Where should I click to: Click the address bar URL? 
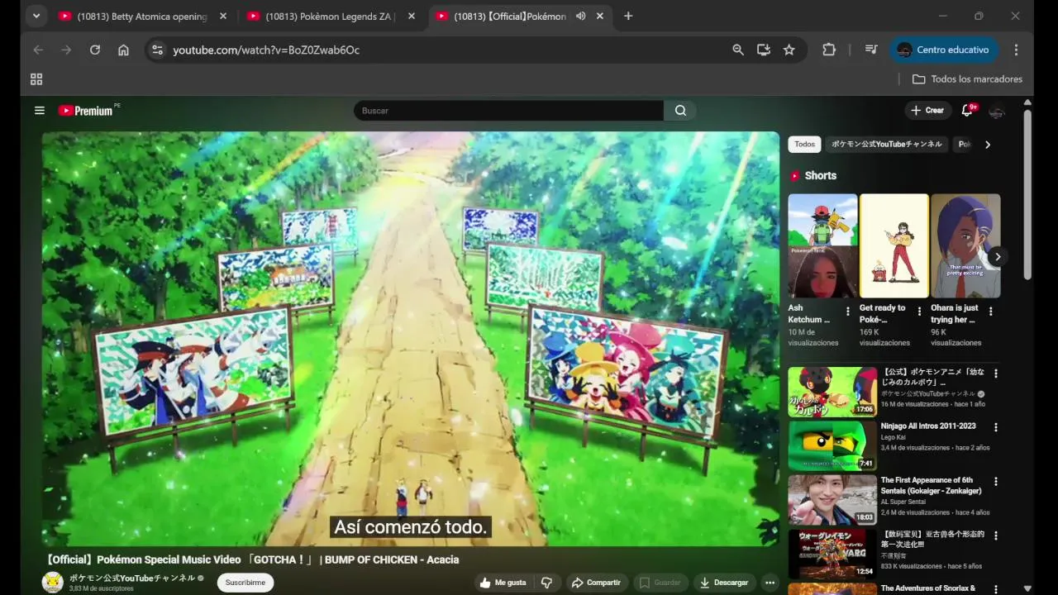(x=266, y=50)
